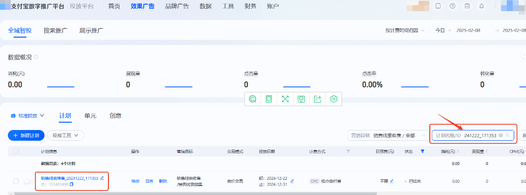Click the 投放平台 label in header
Image resolution: width=526 pixels, height=195 pixels.
[x=82, y=6]
